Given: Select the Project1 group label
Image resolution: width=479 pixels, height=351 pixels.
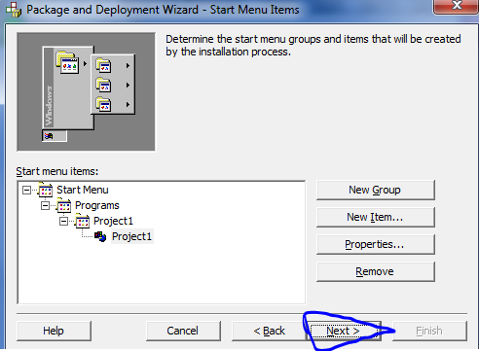Looking at the screenshot, I should [113, 221].
